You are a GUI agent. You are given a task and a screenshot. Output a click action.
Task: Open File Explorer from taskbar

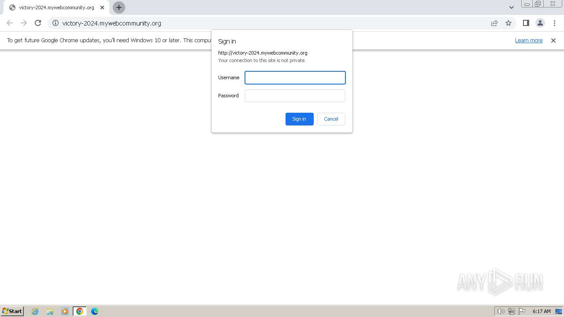coord(50,311)
